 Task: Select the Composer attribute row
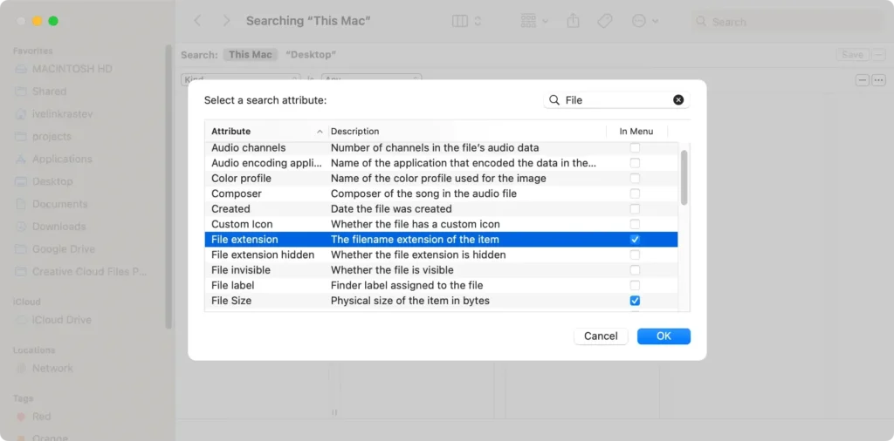click(441, 194)
